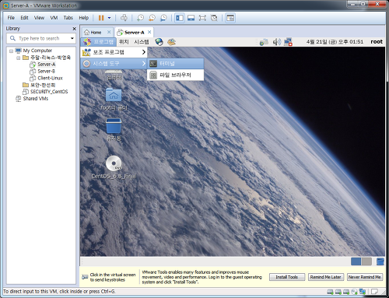The width and height of the screenshot is (389, 298).
Task: Open the 위치 places menu
Action: pos(124,42)
